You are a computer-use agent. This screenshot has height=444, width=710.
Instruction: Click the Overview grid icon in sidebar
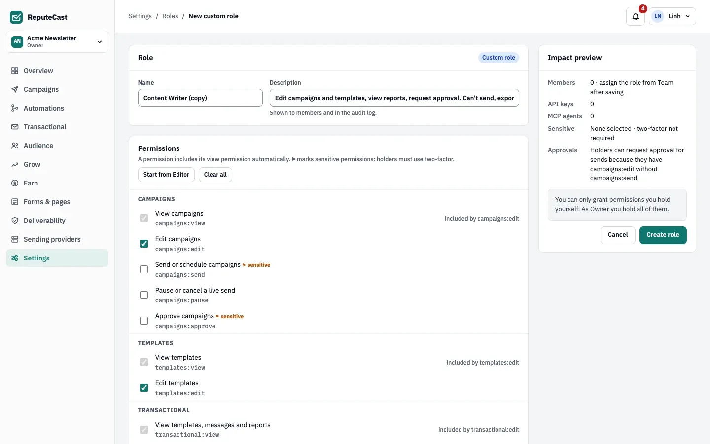(15, 71)
